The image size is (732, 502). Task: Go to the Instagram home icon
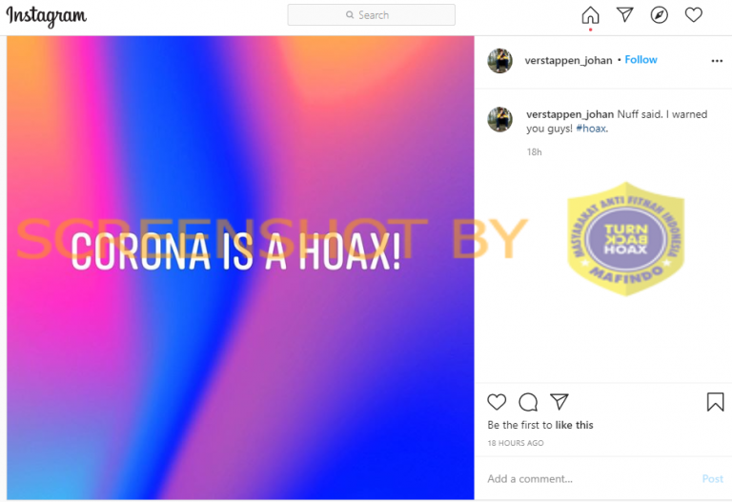[x=590, y=15]
